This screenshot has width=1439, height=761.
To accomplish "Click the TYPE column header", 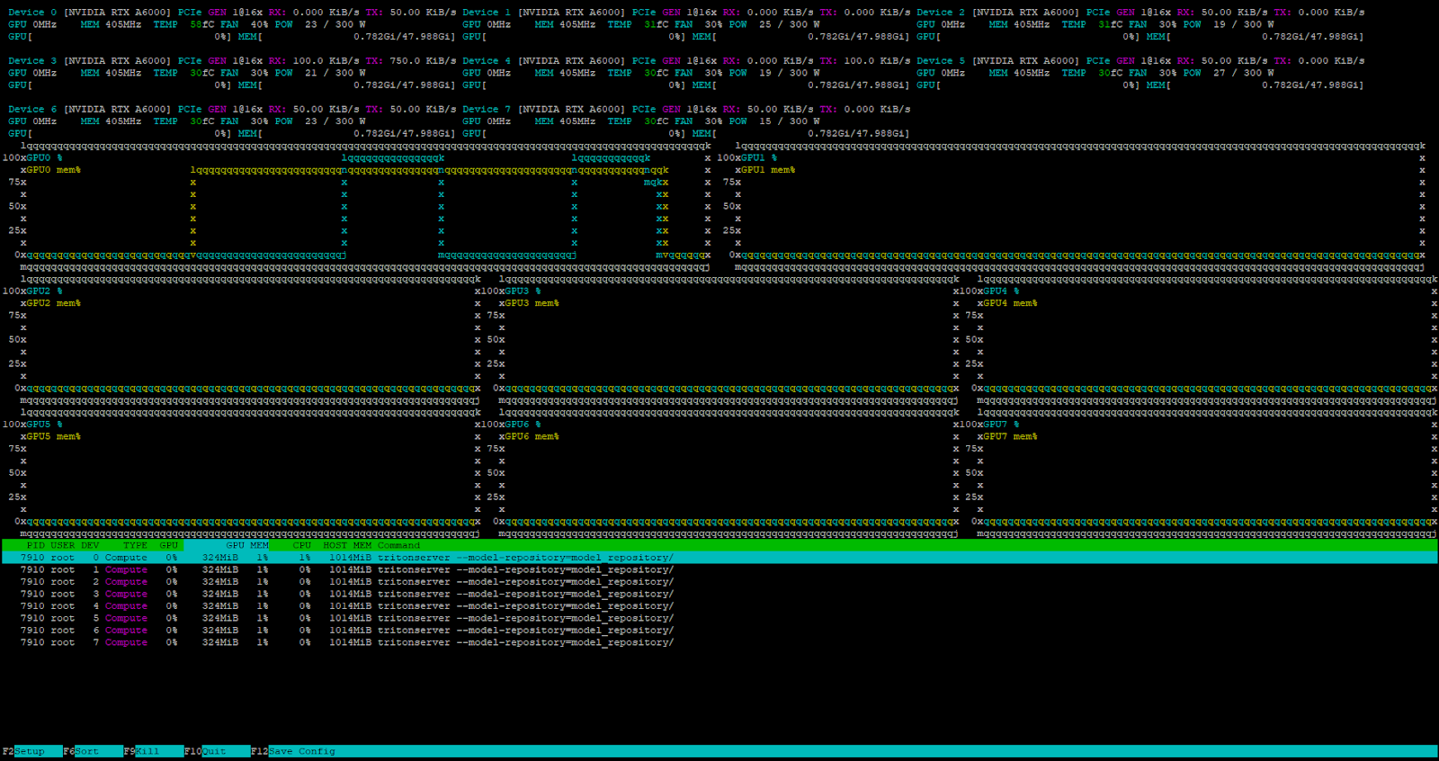I will pyautogui.click(x=136, y=545).
